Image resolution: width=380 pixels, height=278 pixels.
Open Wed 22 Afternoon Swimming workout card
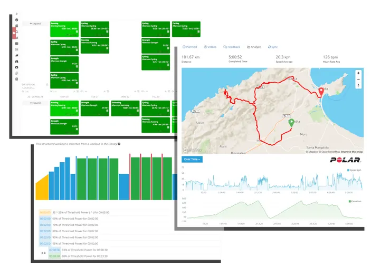click(x=125, y=108)
